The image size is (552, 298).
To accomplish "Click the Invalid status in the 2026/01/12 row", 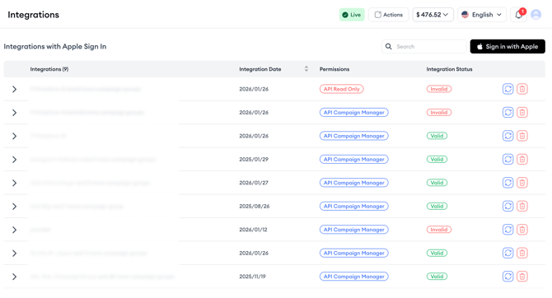I will (439, 230).
